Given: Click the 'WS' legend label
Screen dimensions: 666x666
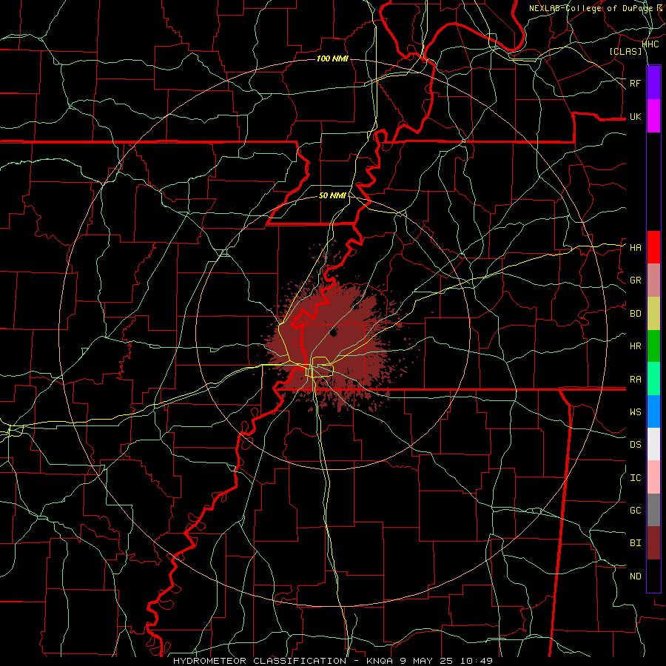Looking at the screenshot, I should point(635,412).
